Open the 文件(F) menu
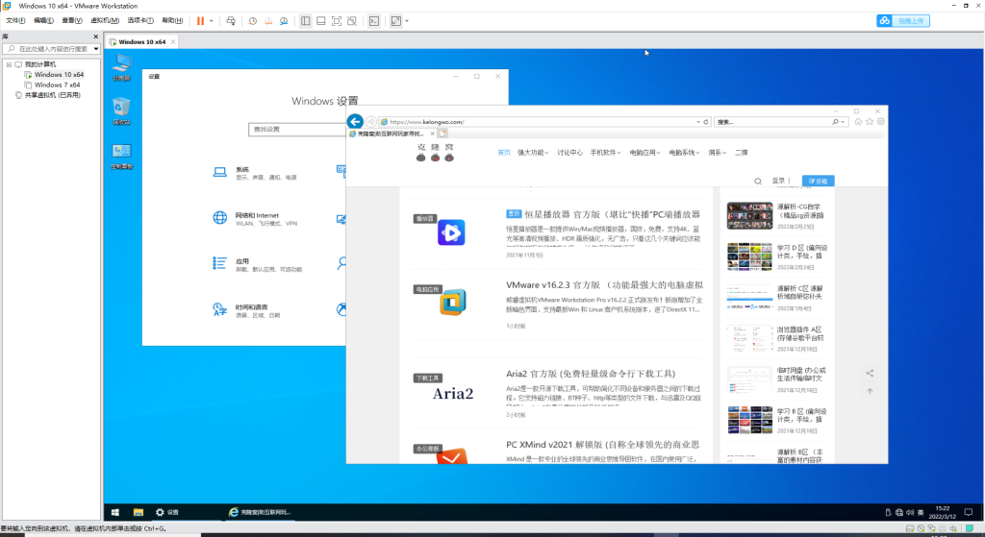This screenshot has width=985, height=537. [x=15, y=21]
